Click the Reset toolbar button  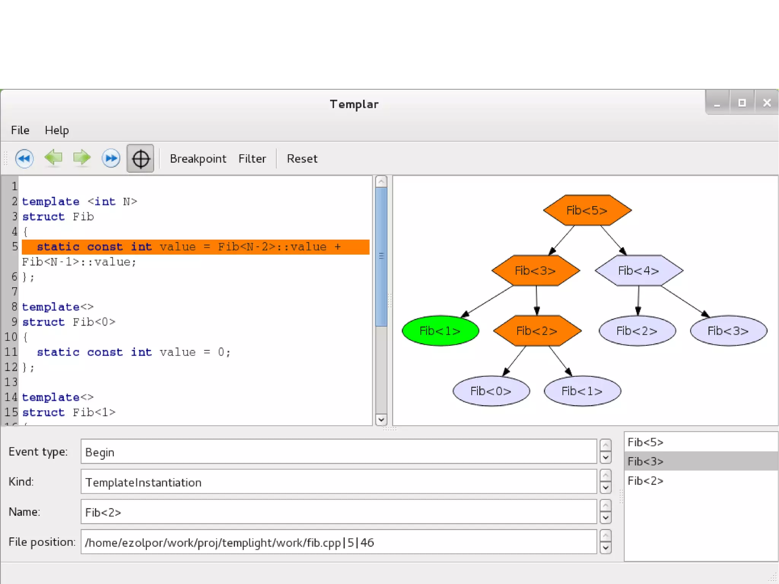click(302, 159)
